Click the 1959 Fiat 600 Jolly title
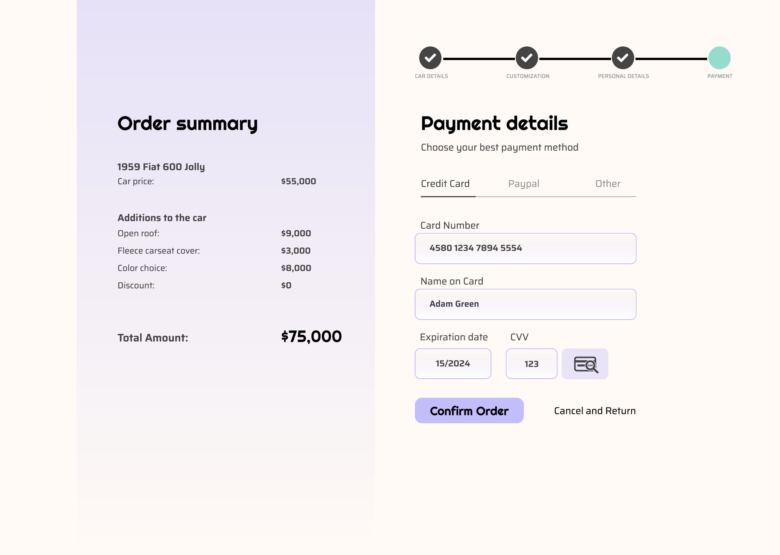Viewport: 780px width, 555px height. tap(161, 167)
